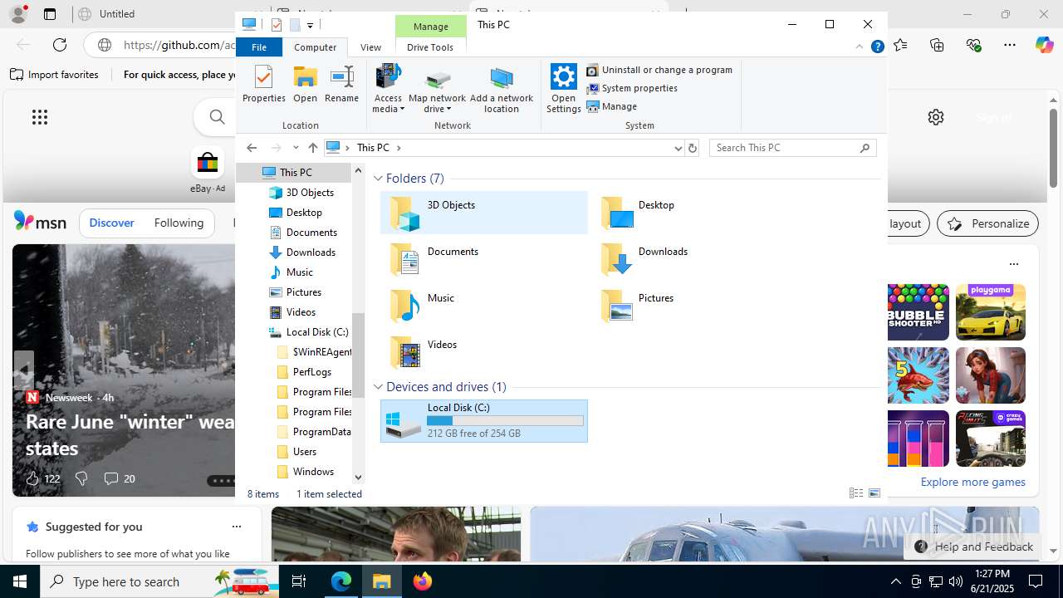Open the Windows Start menu
Screen dimensions: 1063x598
point(20,581)
